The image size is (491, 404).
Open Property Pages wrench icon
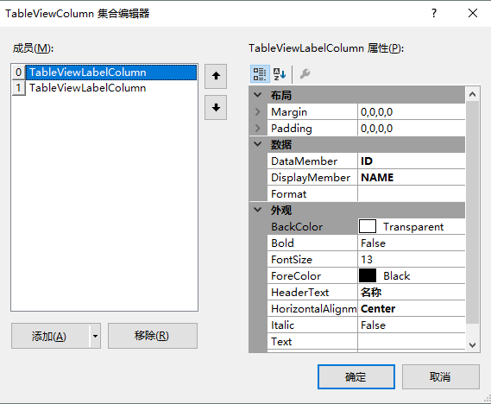click(305, 74)
